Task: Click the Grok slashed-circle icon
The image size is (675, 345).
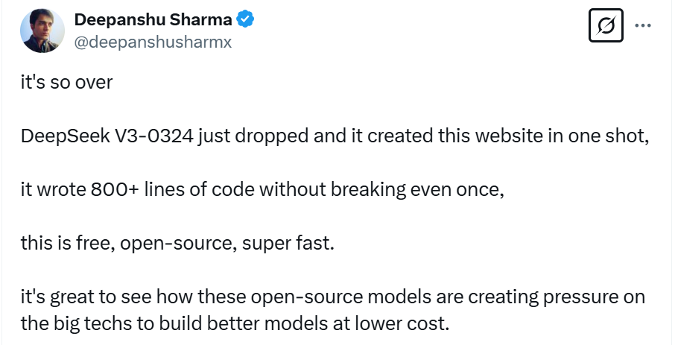Action: [606, 27]
